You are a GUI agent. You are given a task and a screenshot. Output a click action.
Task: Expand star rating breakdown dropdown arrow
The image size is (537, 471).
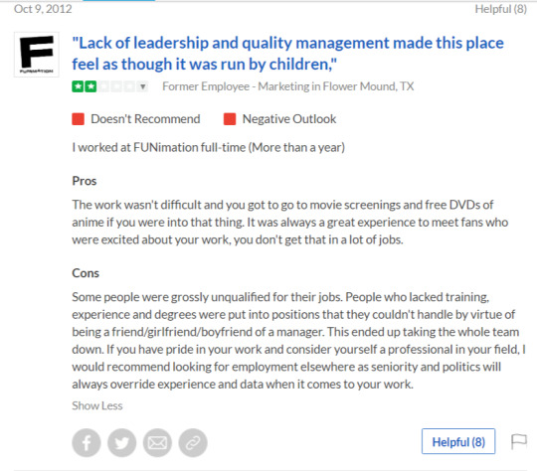(143, 86)
